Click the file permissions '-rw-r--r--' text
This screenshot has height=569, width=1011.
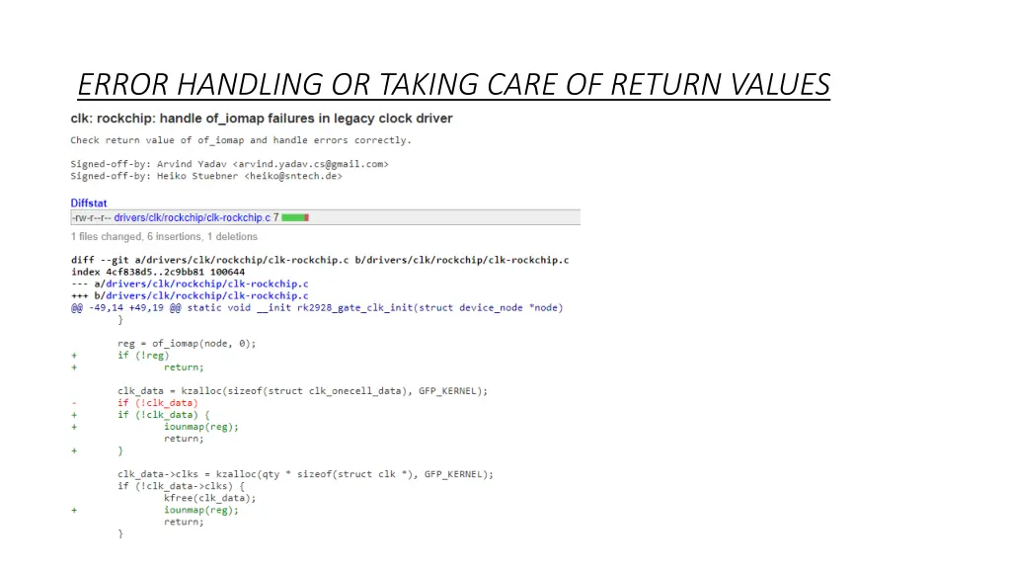92,218
